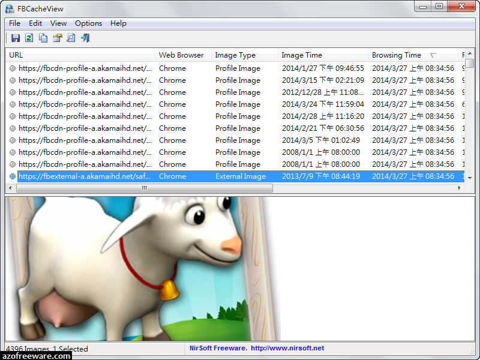Click image time 2014/3/5 下午 01:02:49
This screenshot has height=360, width=480.
321,140
